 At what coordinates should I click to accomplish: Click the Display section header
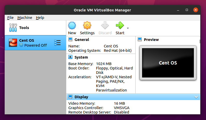tap(133, 97)
